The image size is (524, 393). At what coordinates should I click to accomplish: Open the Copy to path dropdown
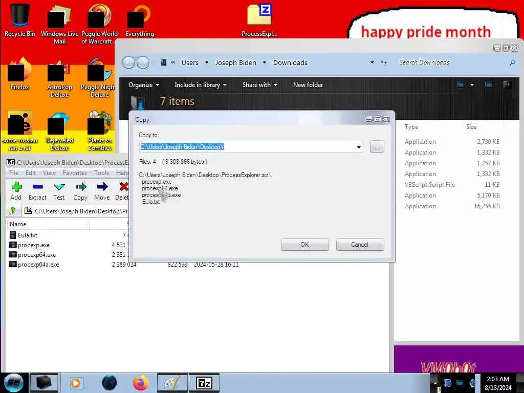point(359,147)
